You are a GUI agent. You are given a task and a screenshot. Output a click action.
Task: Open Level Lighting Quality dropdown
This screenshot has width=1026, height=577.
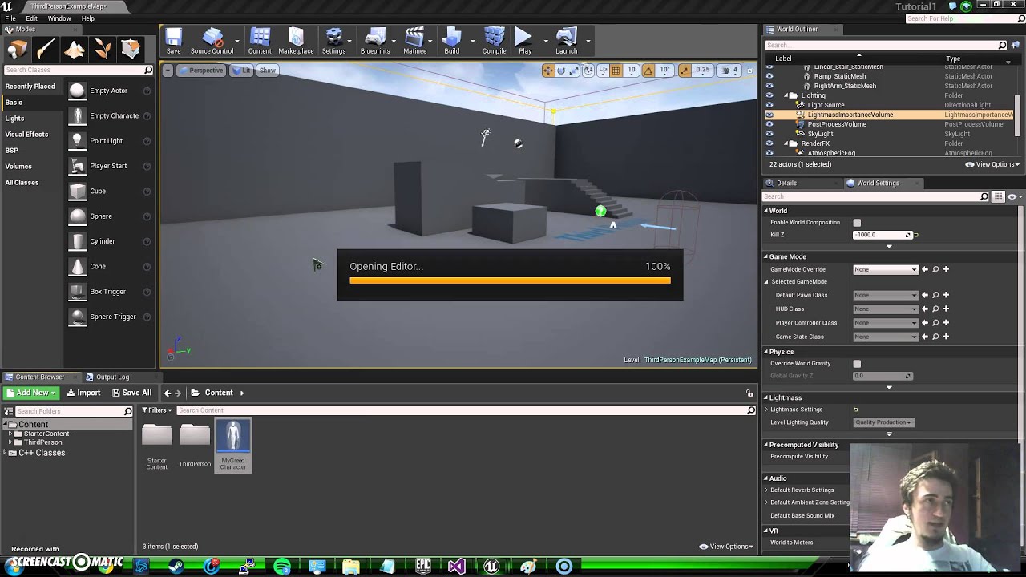pyautogui.click(x=883, y=422)
